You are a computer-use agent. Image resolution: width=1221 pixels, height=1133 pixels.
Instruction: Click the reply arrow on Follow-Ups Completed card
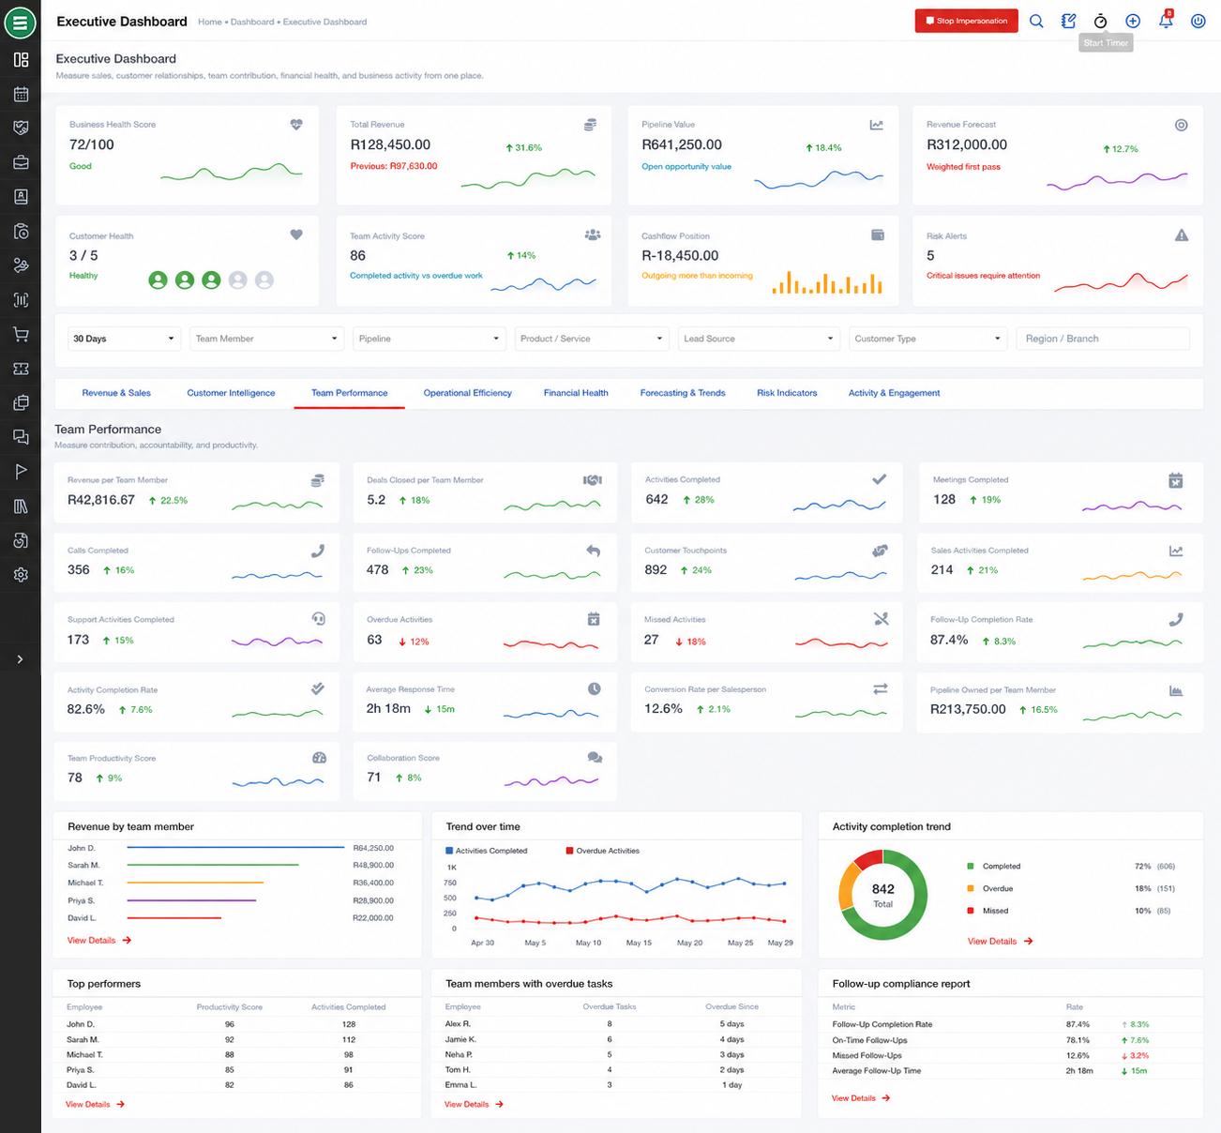click(594, 551)
